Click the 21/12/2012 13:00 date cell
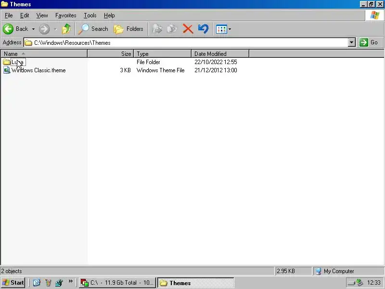This screenshot has width=385, height=289. click(216, 70)
